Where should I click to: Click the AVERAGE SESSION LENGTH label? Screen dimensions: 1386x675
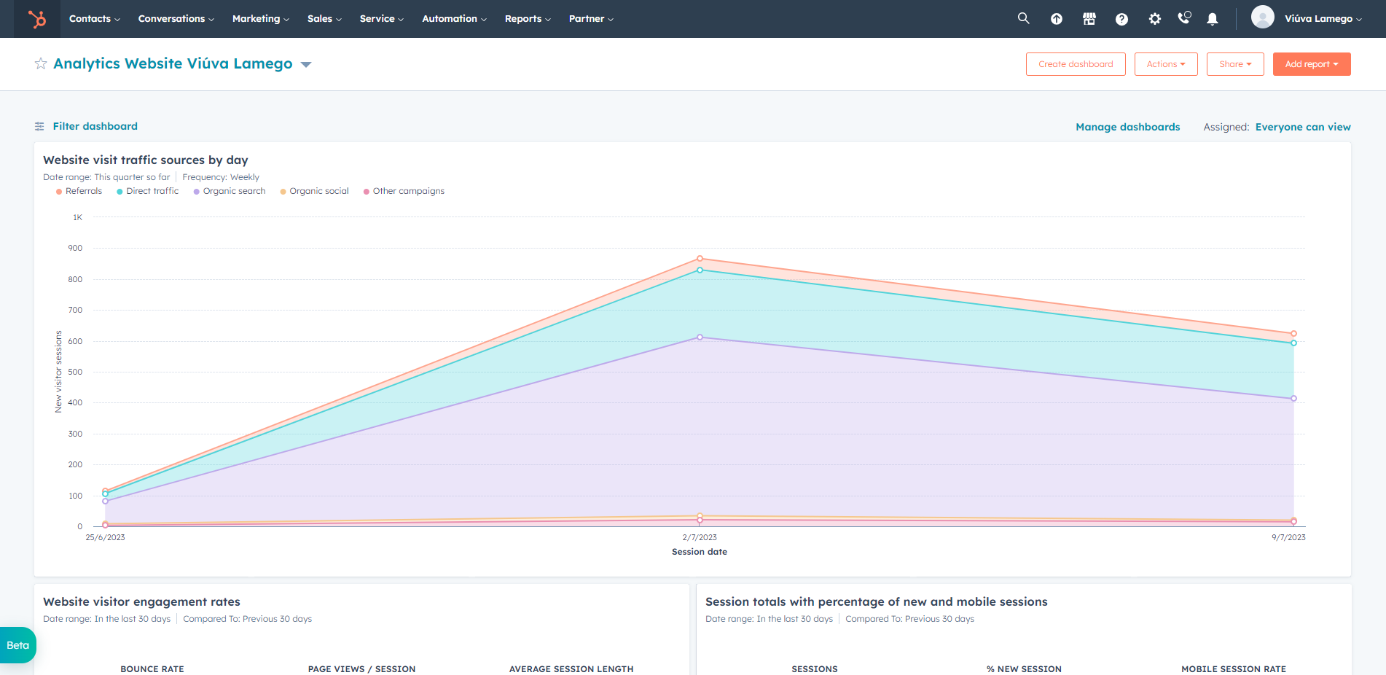[x=571, y=669]
